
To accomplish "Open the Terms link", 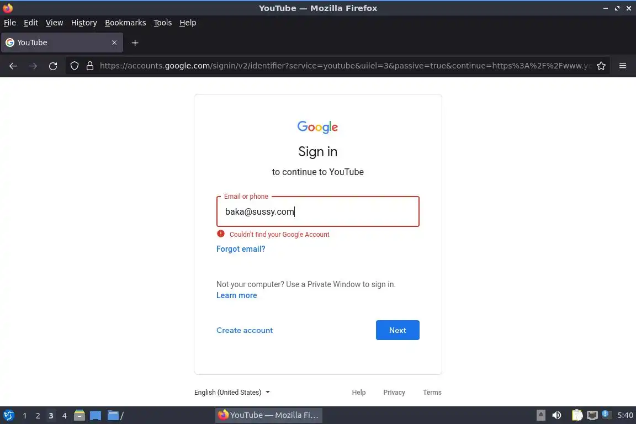I will [x=432, y=393].
